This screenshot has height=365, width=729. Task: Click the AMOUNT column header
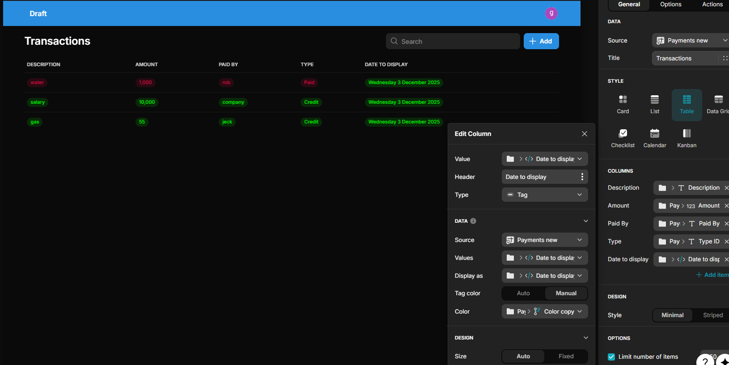(147, 64)
